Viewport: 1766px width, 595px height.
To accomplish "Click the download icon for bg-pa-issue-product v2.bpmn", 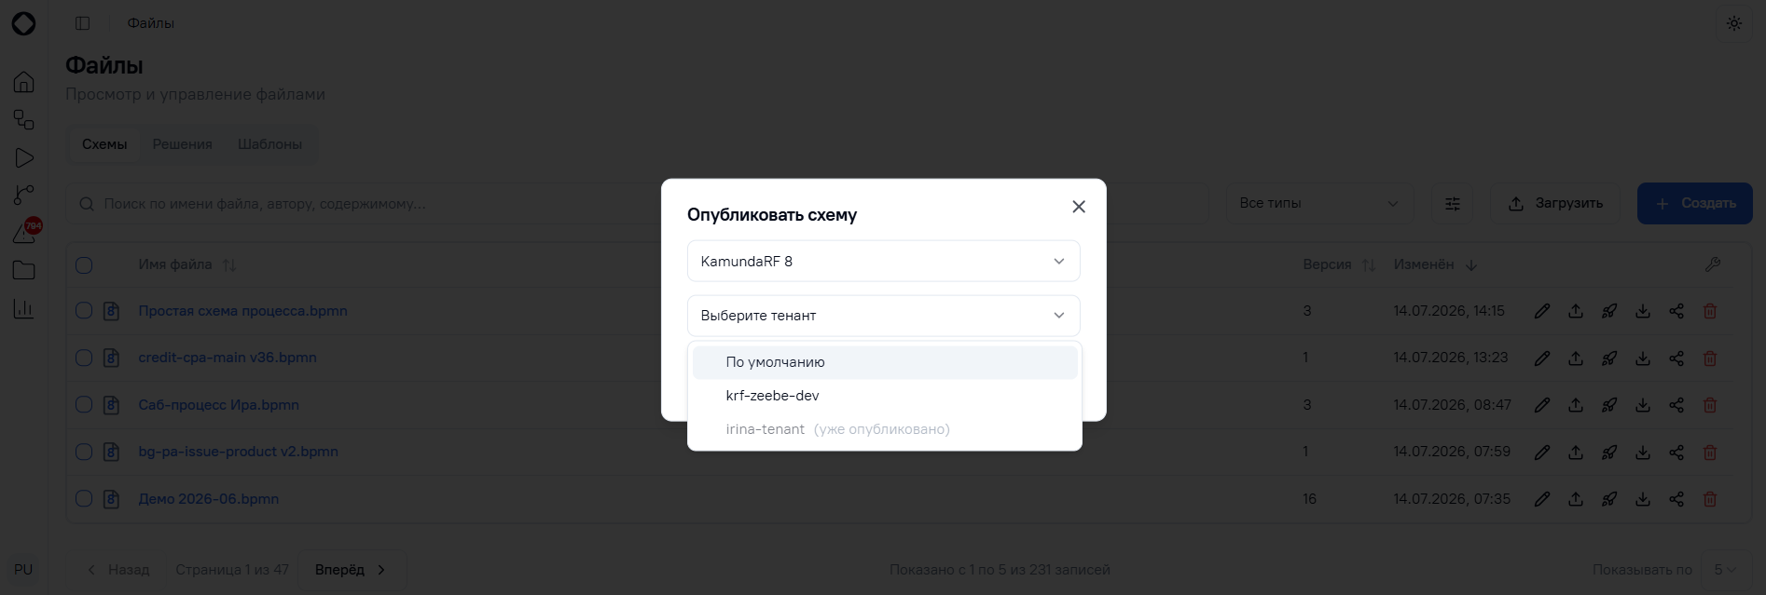I will 1643,452.
